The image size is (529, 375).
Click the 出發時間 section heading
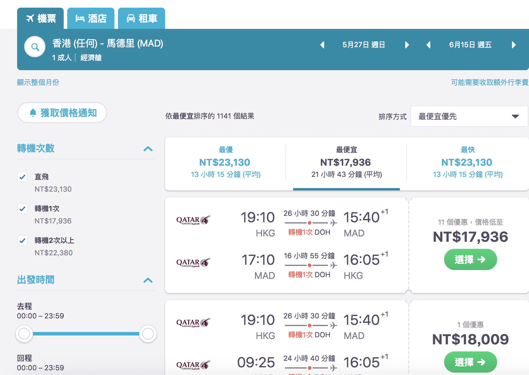(36, 279)
